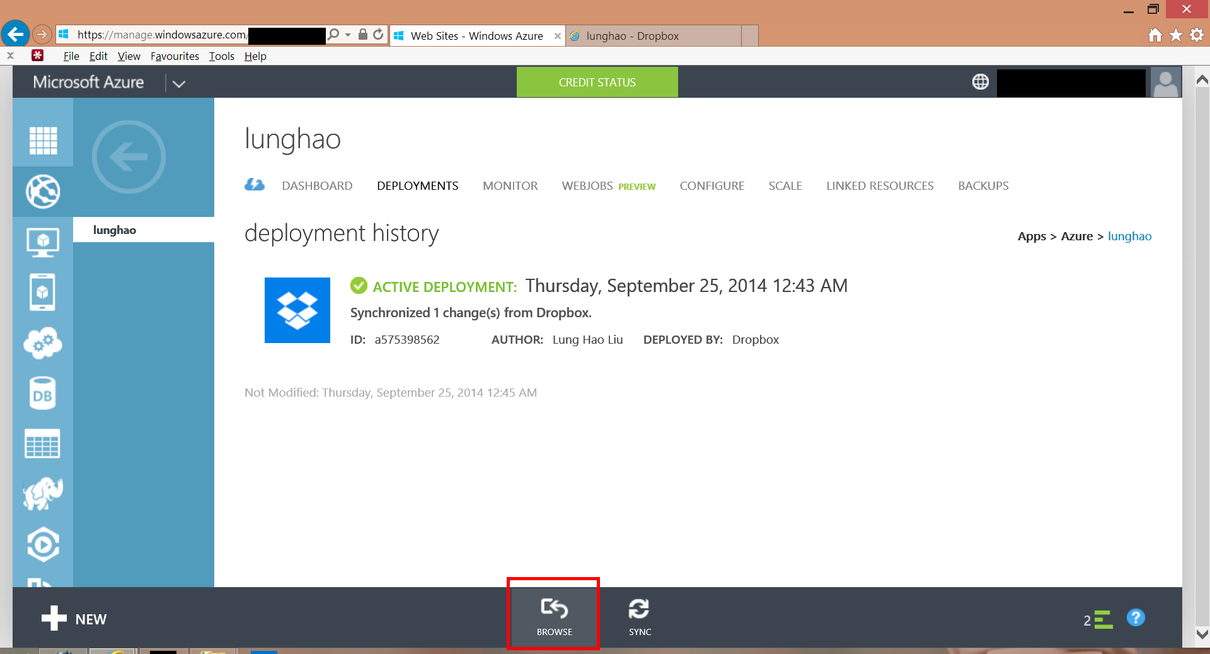The height and width of the screenshot is (654, 1210).
Task: Open the SCALE tab
Action: 785,186
